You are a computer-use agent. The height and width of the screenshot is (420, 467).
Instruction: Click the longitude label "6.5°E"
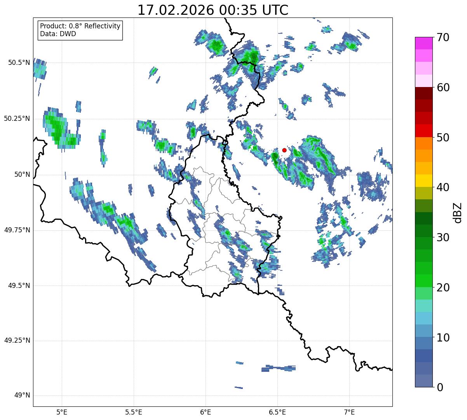point(277,412)
